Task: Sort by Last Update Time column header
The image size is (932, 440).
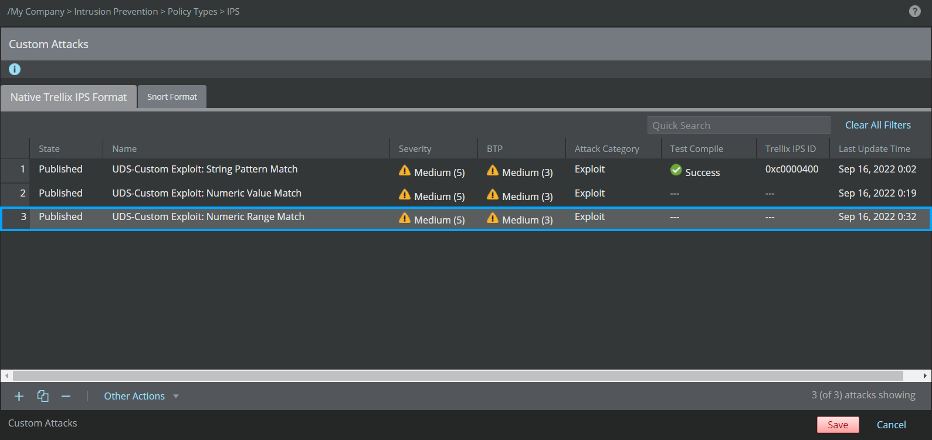Action: coord(880,148)
